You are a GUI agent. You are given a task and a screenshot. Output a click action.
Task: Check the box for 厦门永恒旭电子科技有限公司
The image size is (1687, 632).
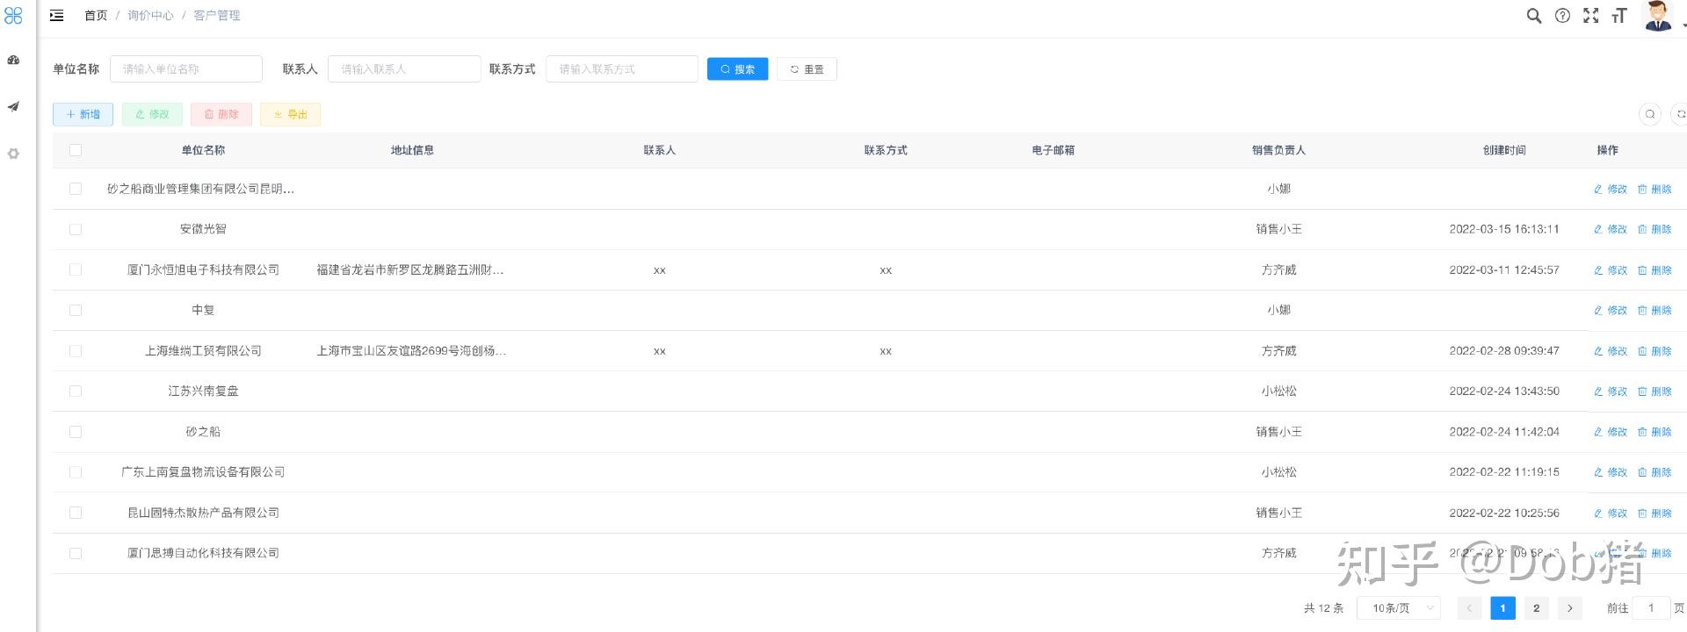coord(76,270)
